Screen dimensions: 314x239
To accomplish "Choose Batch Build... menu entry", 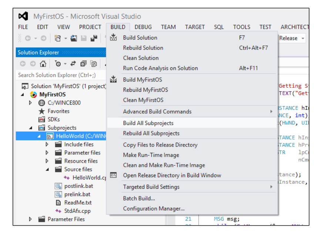I will (192, 198).
